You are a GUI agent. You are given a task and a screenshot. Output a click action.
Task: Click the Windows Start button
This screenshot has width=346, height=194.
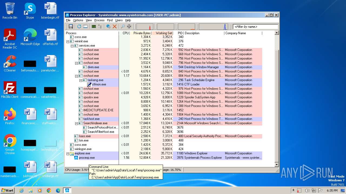(8, 190)
